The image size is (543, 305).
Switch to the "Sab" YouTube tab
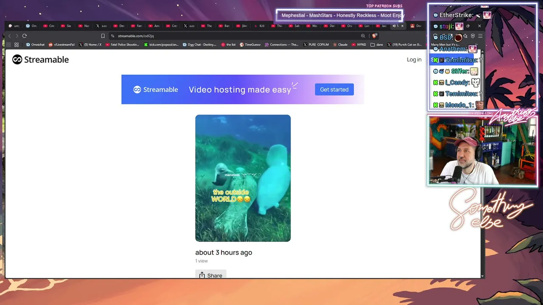(294, 26)
